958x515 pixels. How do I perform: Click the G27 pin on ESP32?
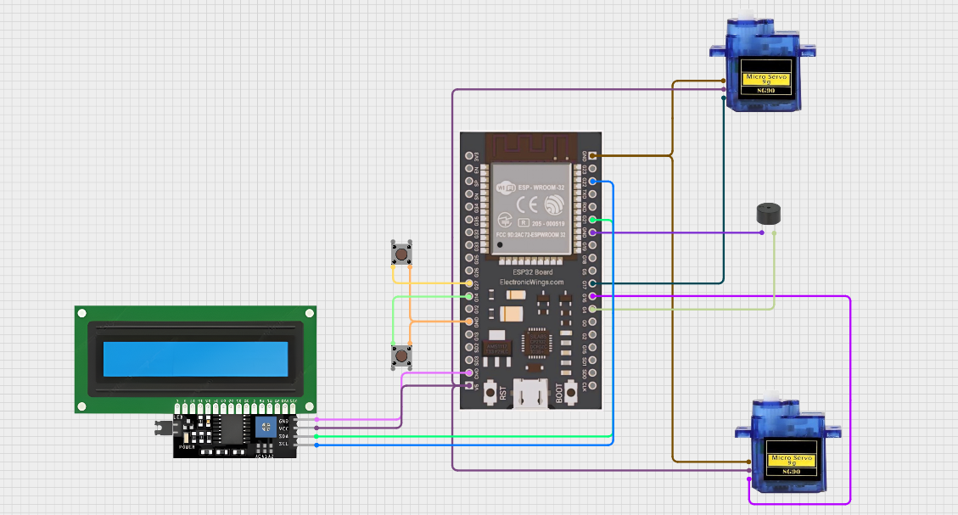[x=469, y=283]
